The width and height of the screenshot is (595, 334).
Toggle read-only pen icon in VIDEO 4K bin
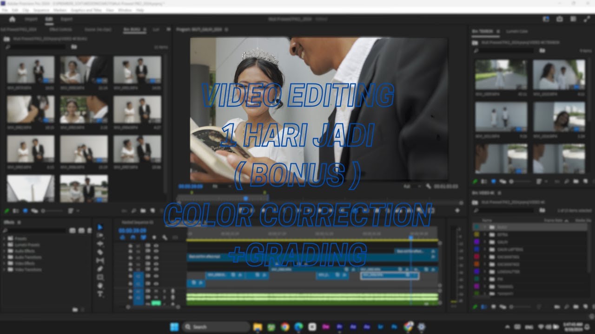pos(476,307)
